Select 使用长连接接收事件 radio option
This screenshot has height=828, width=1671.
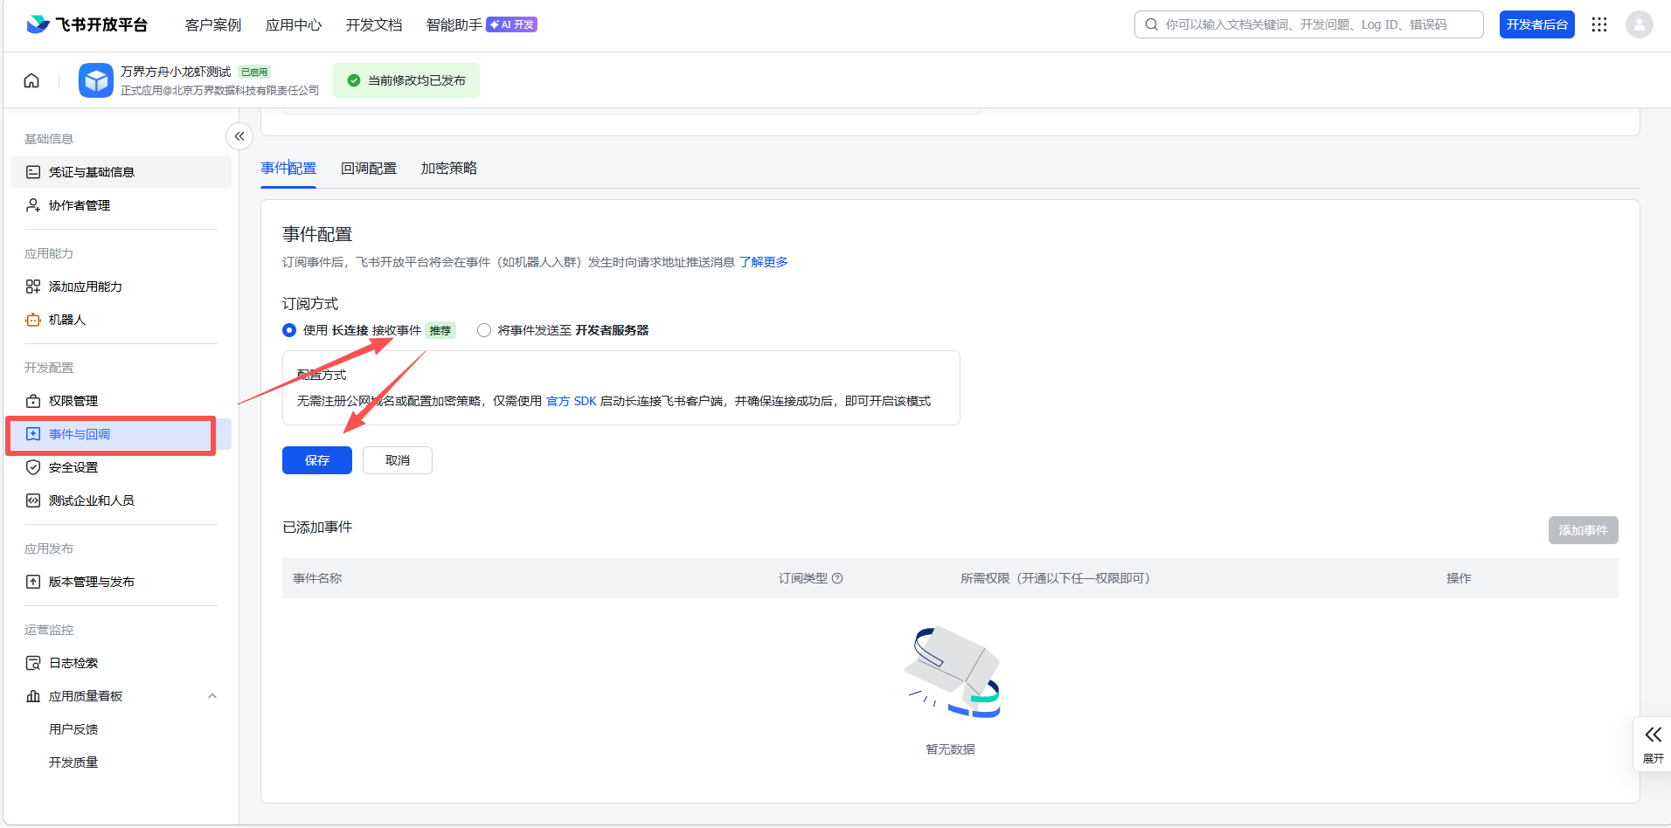pos(289,330)
